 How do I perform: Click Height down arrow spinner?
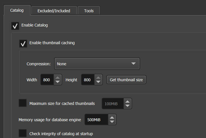(99, 82)
